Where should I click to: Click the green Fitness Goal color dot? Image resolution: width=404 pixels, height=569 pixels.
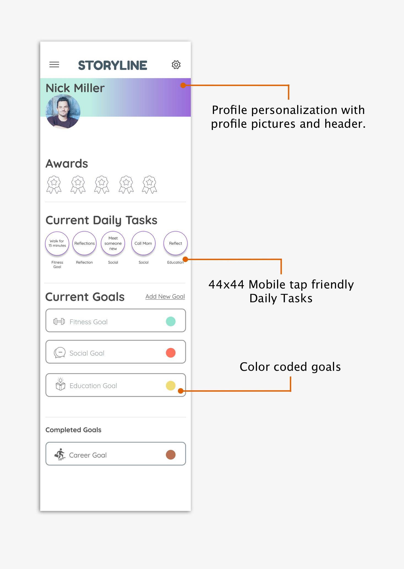pos(171,321)
